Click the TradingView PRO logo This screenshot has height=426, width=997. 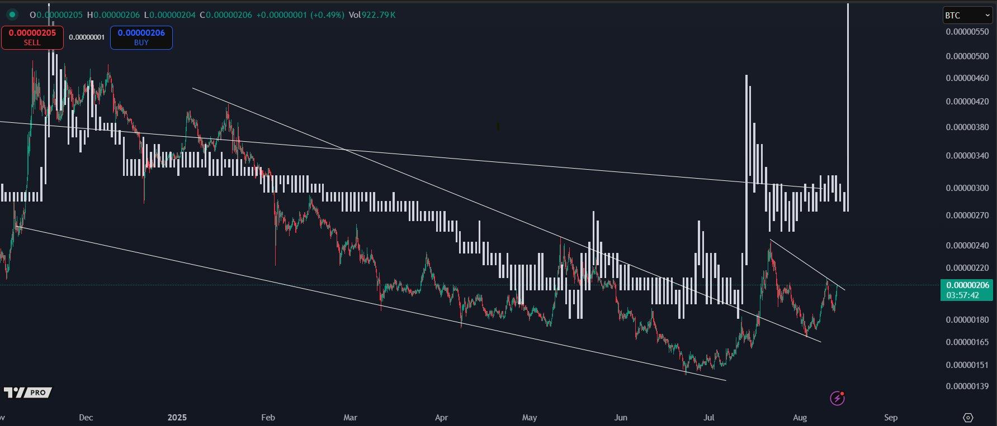pos(28,393)
